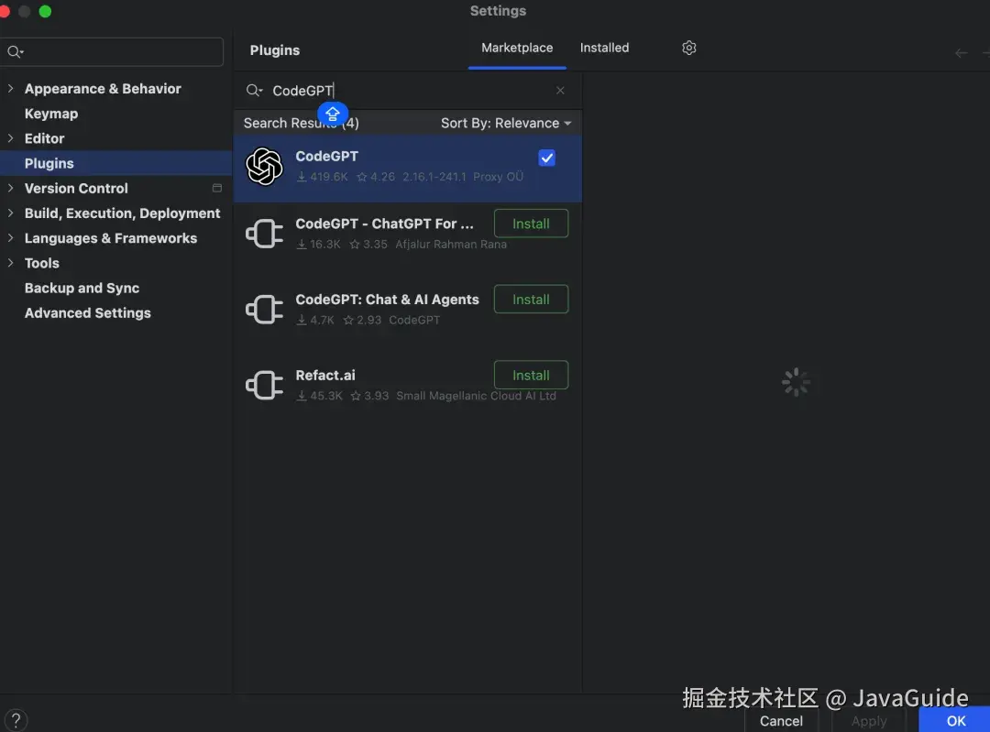Open Advanced Settings page
This screenshot has width=990, height=732.
[x=88, y=313]
